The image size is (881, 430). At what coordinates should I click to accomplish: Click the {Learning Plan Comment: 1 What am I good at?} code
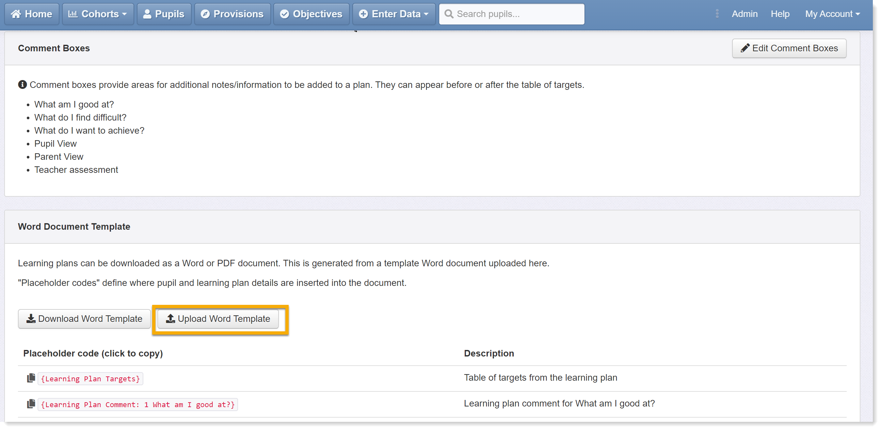tap(137, 404)
